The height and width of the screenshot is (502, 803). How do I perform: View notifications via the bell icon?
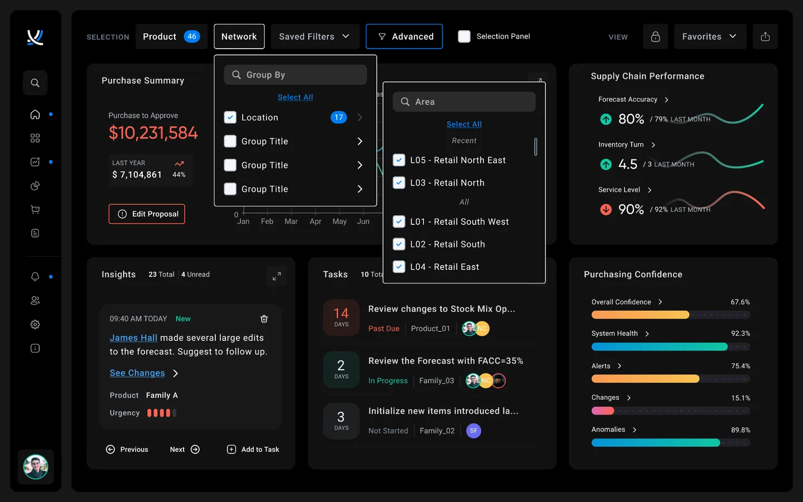tap(35, 277)
